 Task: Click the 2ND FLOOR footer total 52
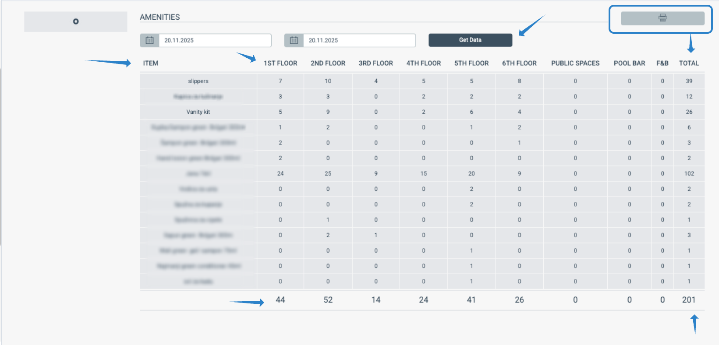tap(328, 300)
